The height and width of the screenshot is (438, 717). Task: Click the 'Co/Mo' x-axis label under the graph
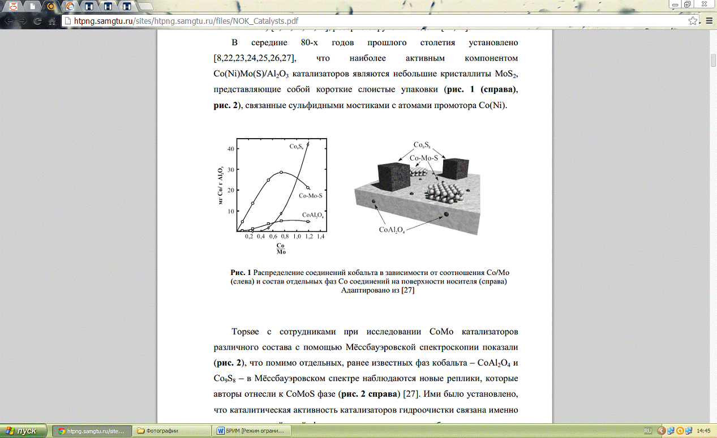coord(280,249)
